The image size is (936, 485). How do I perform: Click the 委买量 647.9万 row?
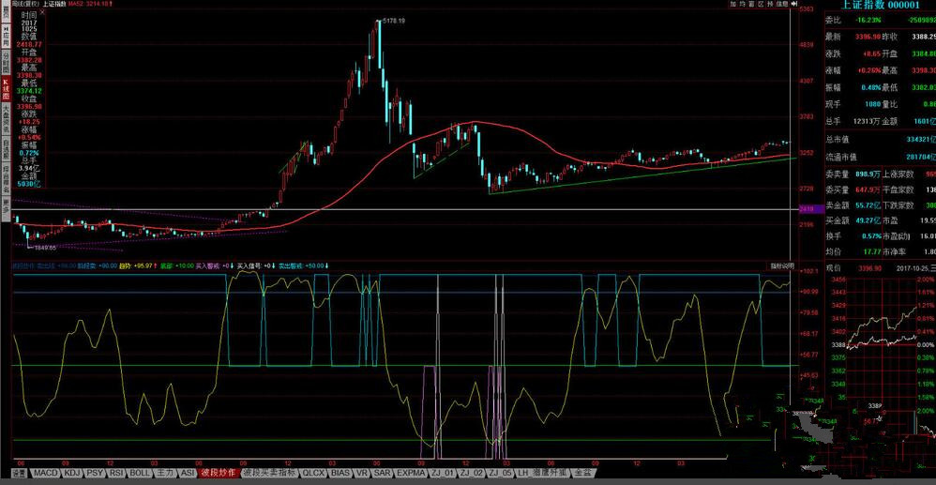coord(853,189)
